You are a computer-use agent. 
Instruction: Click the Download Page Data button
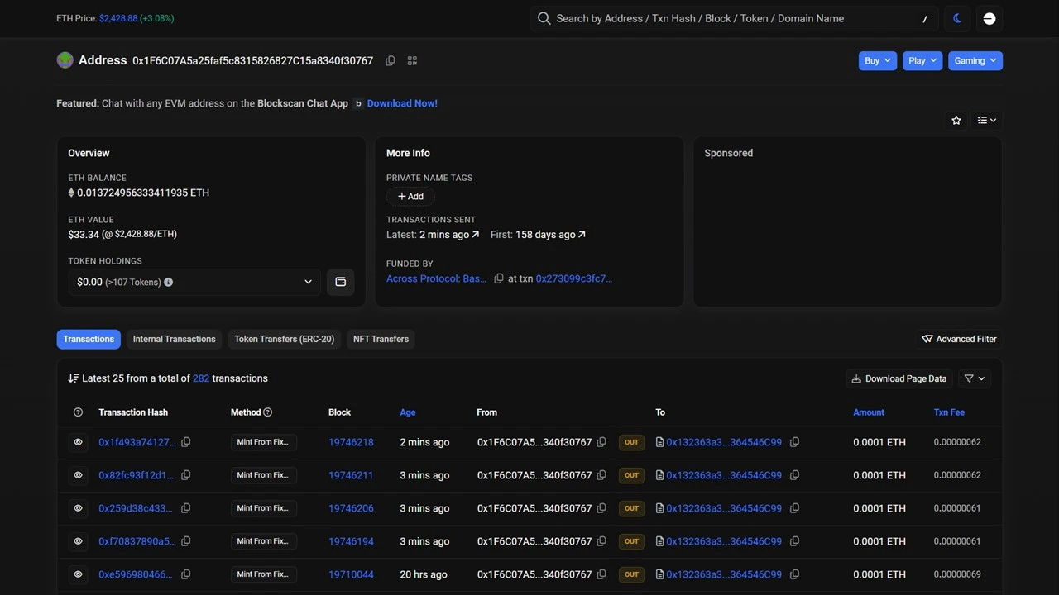898,378
